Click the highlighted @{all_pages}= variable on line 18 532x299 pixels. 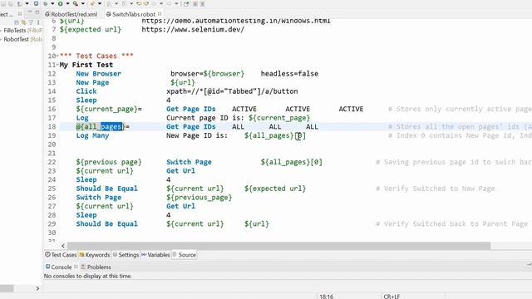103,127
